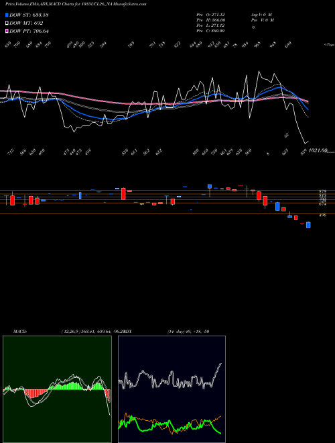The image size is (335, 443).
Task: Open the MACD histogram panel
Action: 57,389
